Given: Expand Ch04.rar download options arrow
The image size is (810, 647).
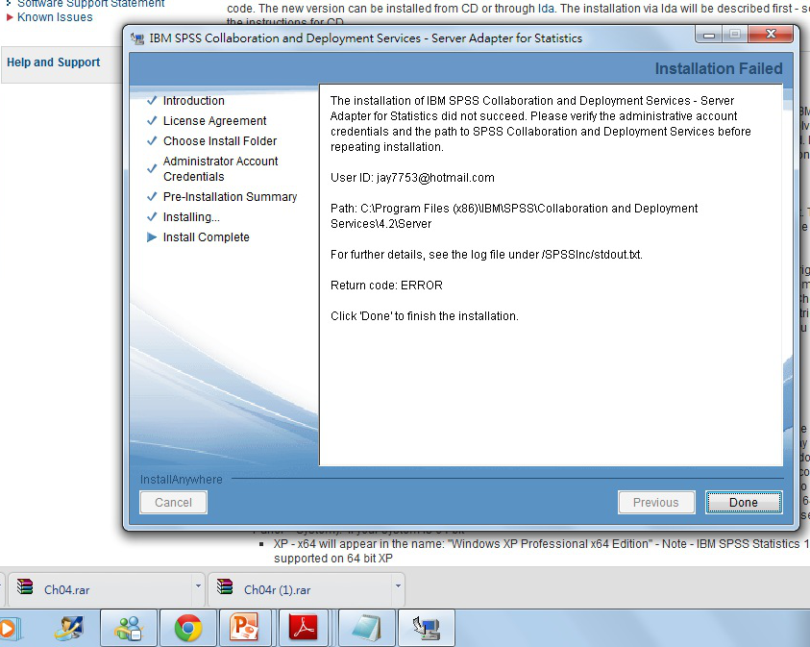Looking at the screenshot, I should tap(198, 586).
